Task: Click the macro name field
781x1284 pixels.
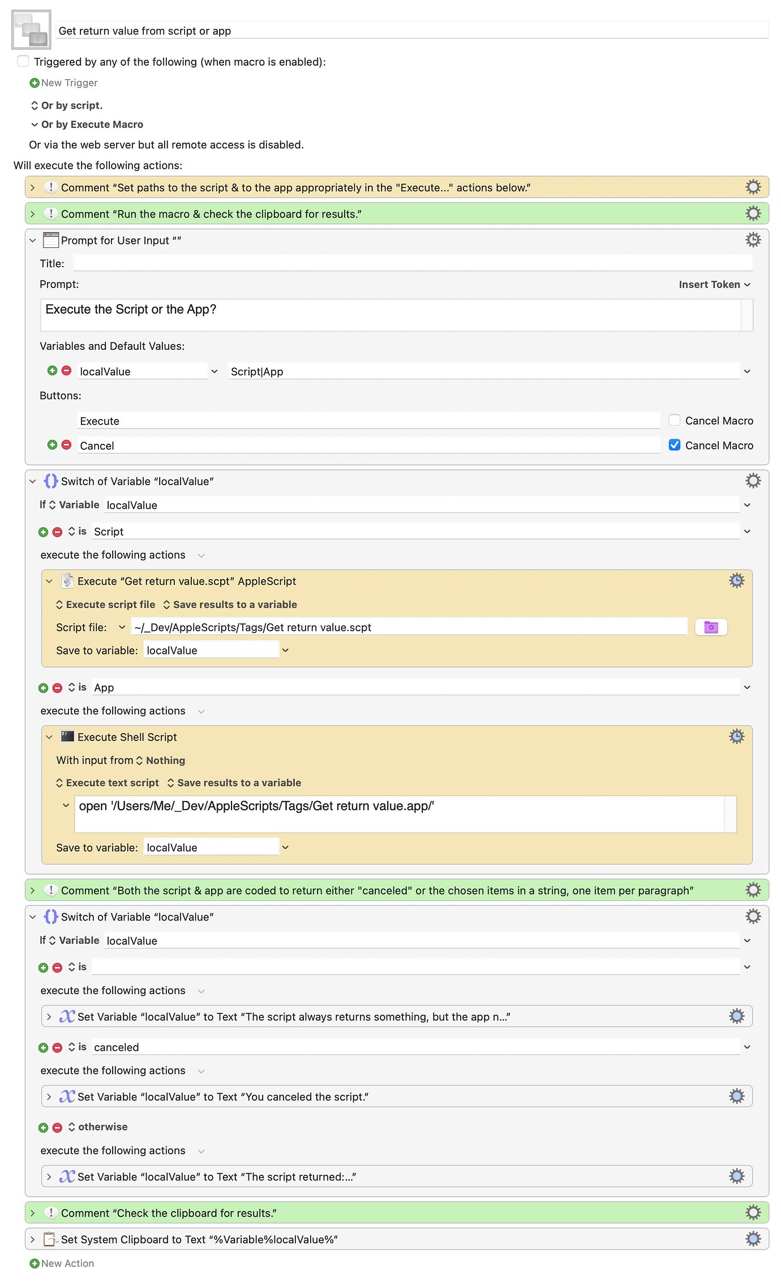Action: pos(412,31)
